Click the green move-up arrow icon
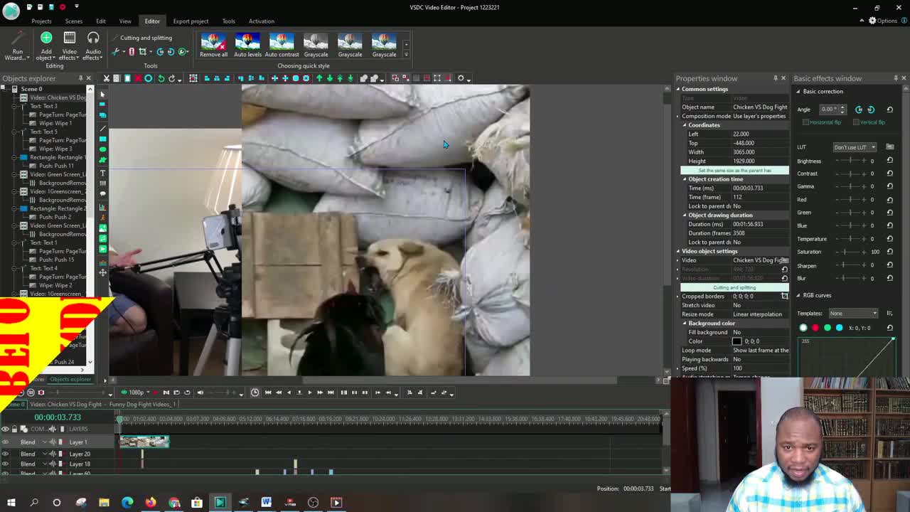 tap(319, 78)
